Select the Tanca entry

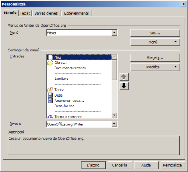pos(79,90)
